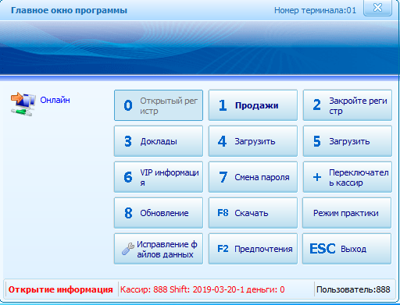The height and width of the screenshot is (305, 400).
Task: Click the wrench icon for data file repair
Action: (x=128, y=249)
